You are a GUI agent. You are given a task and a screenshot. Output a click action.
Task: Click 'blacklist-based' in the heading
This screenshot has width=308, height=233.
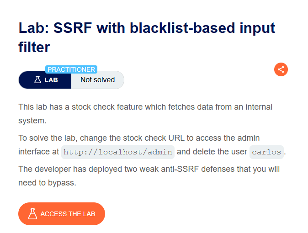[x=182, y=28]
